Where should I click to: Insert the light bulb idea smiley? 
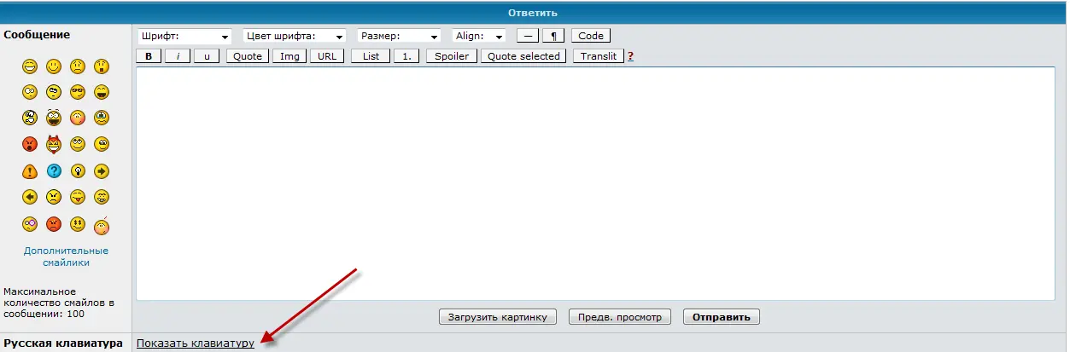(x=78, y=171)
